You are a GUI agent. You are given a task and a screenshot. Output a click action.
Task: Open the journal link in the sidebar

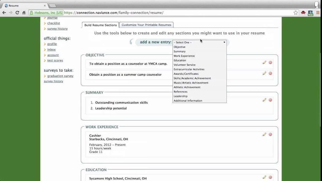[52, 18]
